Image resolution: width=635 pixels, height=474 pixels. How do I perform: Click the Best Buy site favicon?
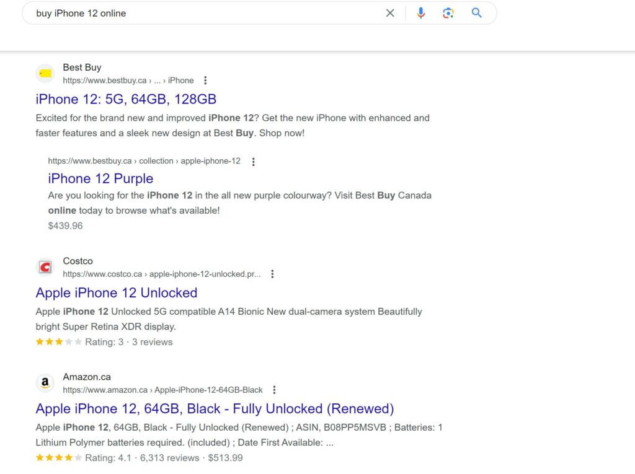[x=45, y=73]
